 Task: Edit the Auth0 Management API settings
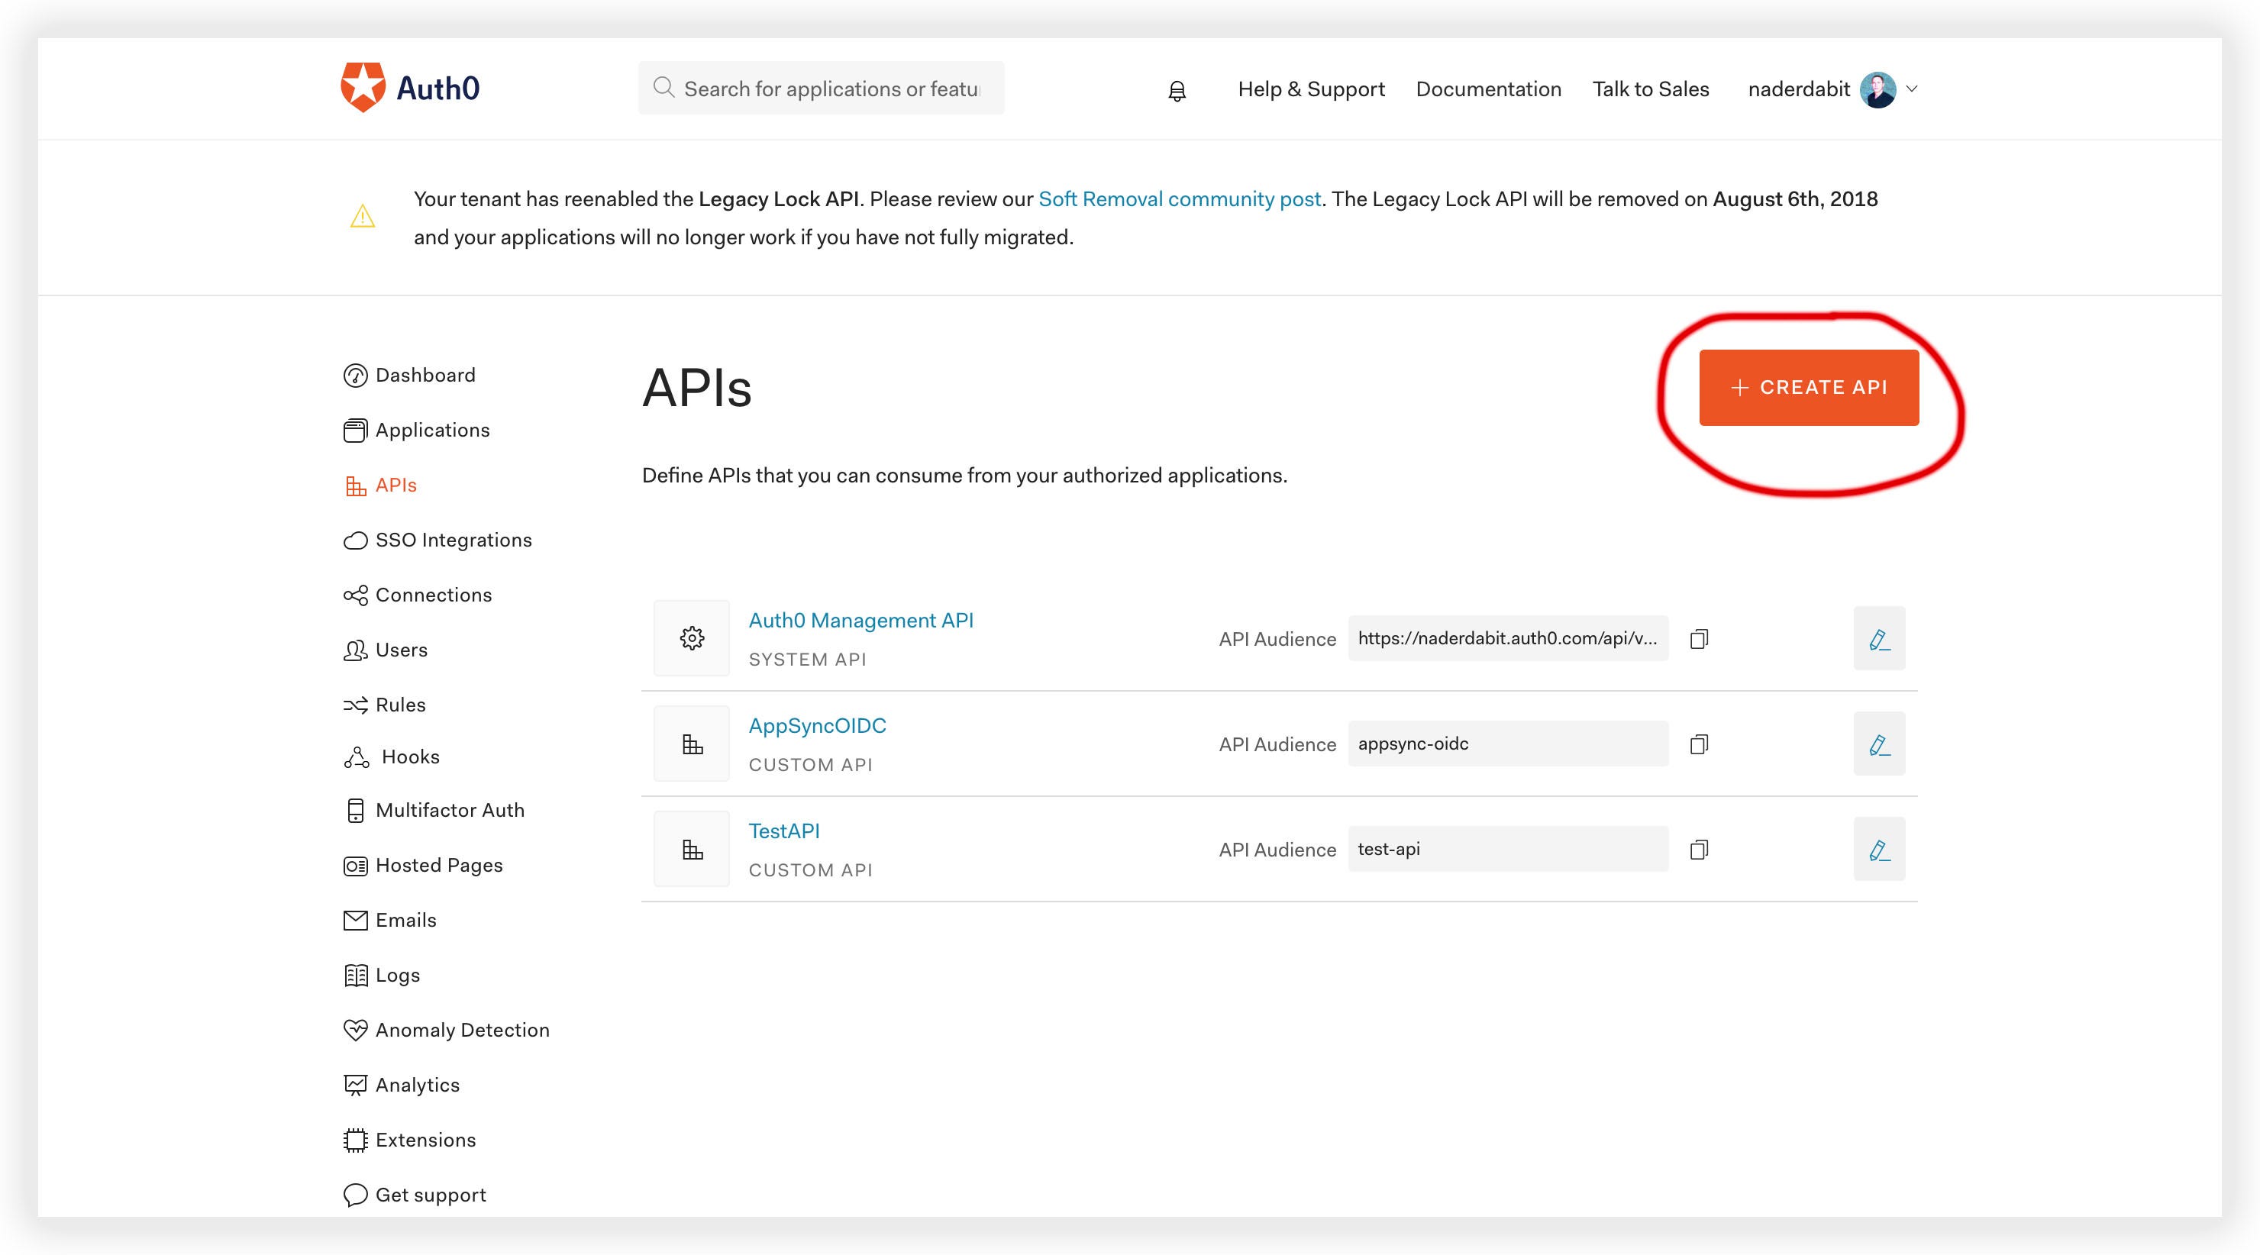click(1879, 638)
